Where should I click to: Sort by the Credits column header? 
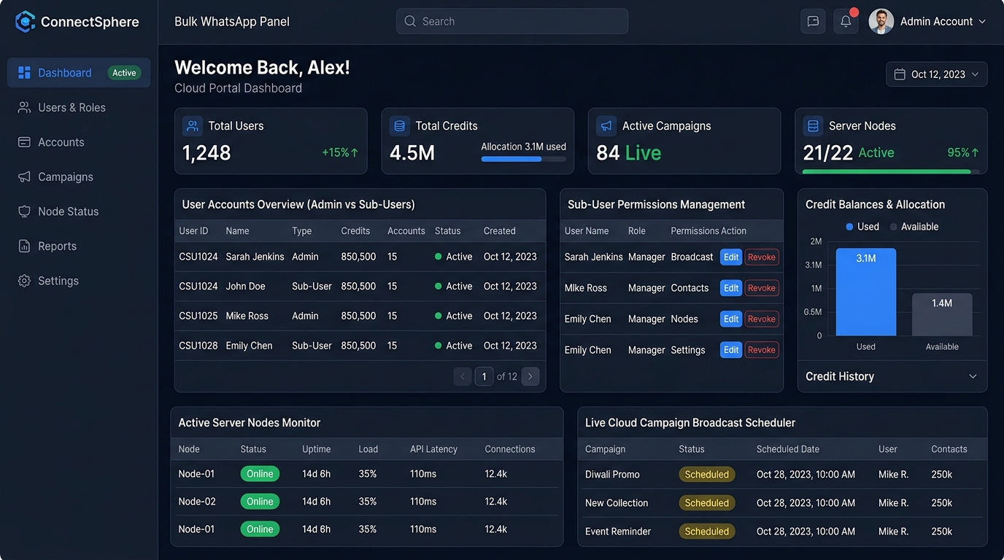click(x=355, y=231)
